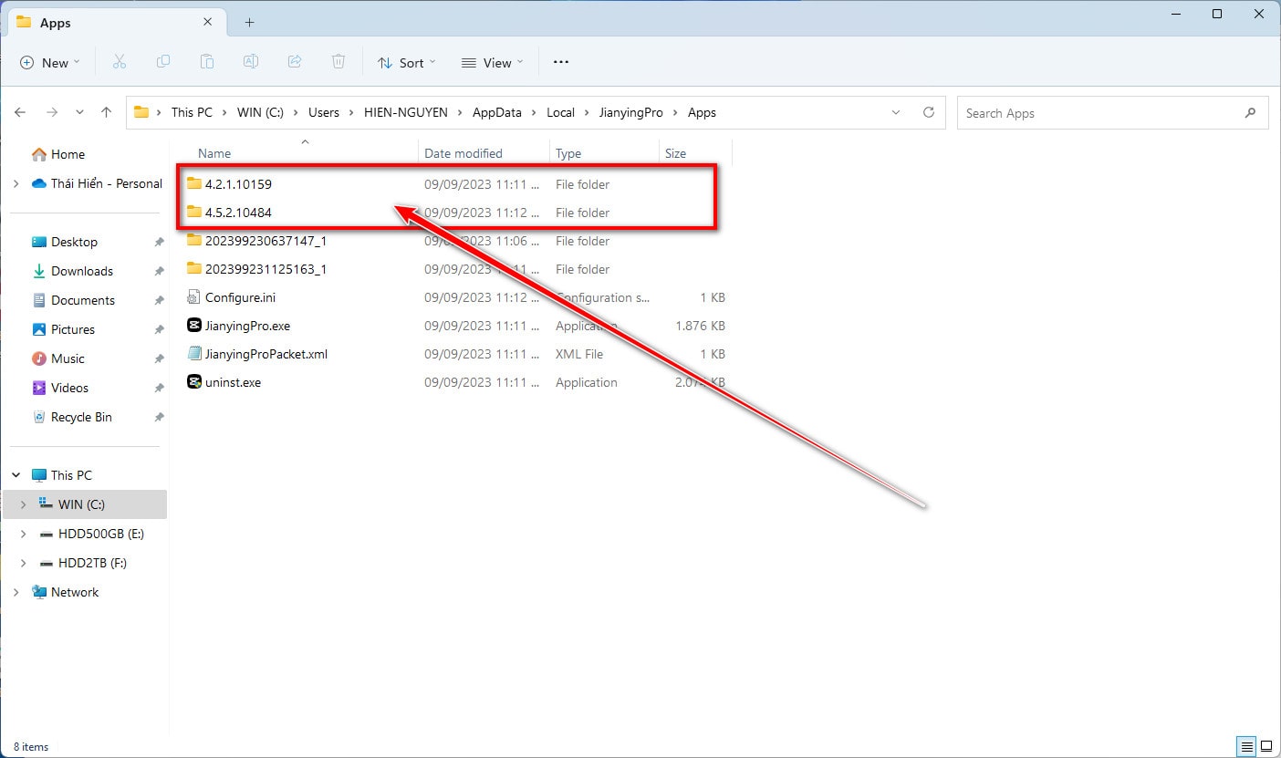The width and height of the screenshot is (1281, 758).
Task: Select the 4.2.1.10159 folder
Action: tap(229, 184)
